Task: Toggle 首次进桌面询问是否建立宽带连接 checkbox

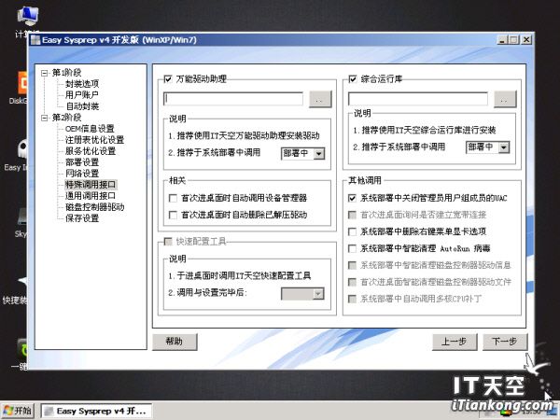Action: coord(352,215)
